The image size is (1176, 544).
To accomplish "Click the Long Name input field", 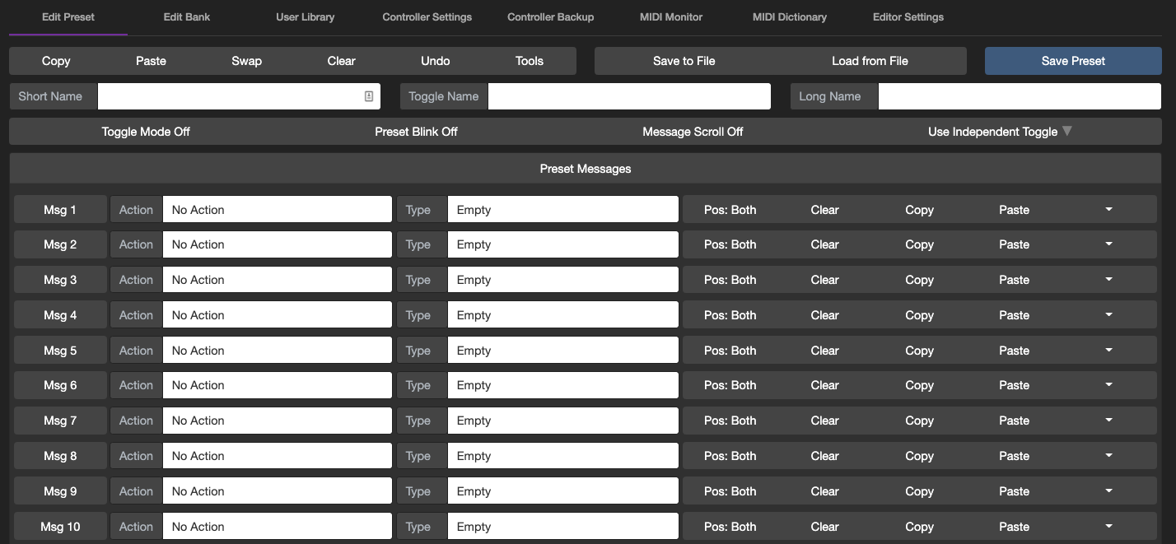I will pyautogui.click(x=1019, y=96).
